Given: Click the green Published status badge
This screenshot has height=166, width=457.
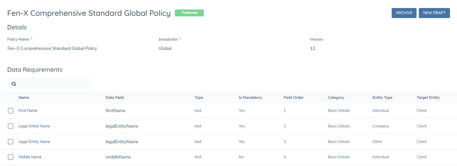Looking at the screenshot, I should [x=189, y=13].
